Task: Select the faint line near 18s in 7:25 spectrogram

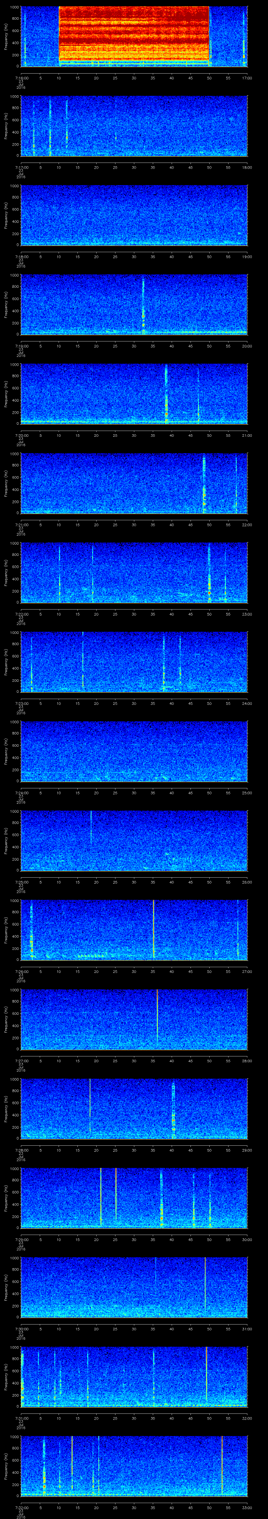Action: click(91, 828)
